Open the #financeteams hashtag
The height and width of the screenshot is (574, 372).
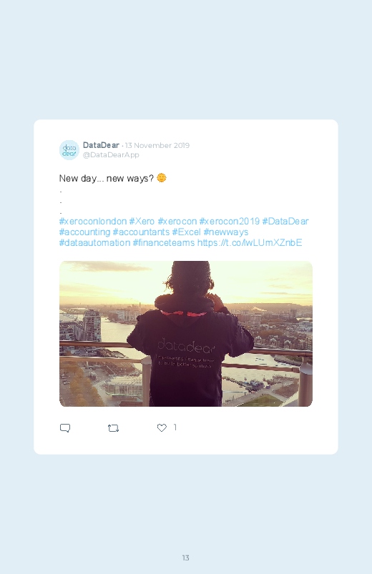(x=163, y=243)
